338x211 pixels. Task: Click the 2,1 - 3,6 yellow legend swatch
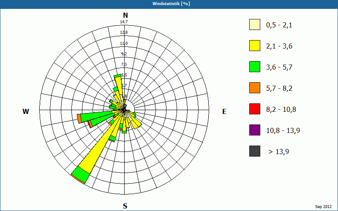click(x=255, y=46)
